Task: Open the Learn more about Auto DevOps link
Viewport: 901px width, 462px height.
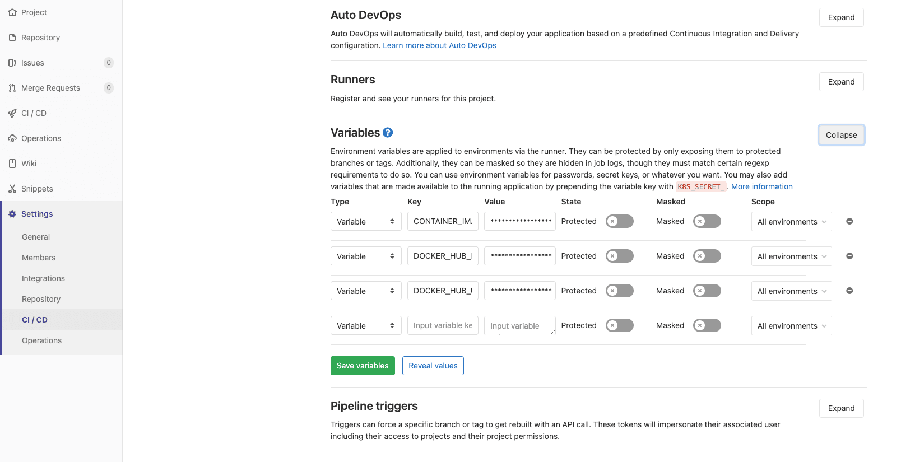Action: click(x=439, y=45)
